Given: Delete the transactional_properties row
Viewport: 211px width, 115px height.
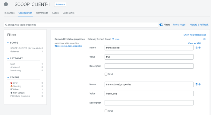Looking at the screenshot, I should point(197,84).
